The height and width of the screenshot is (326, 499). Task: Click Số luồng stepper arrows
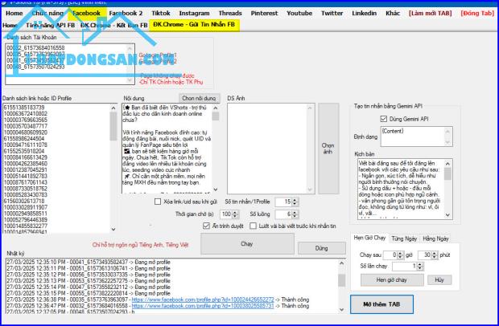point(295,214)
